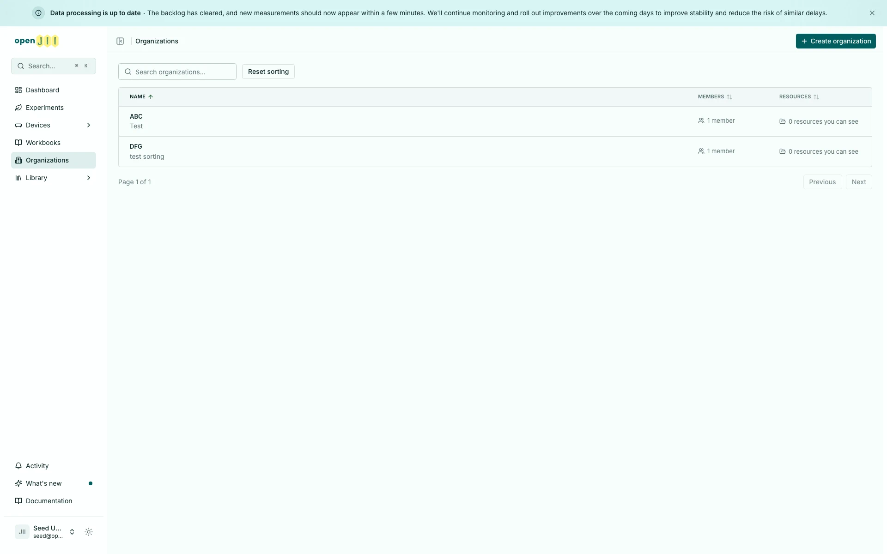Viewport: 887px width, 554px height.
Task: Click the 'test sorting' description text
Action: [x=147, y=157]
